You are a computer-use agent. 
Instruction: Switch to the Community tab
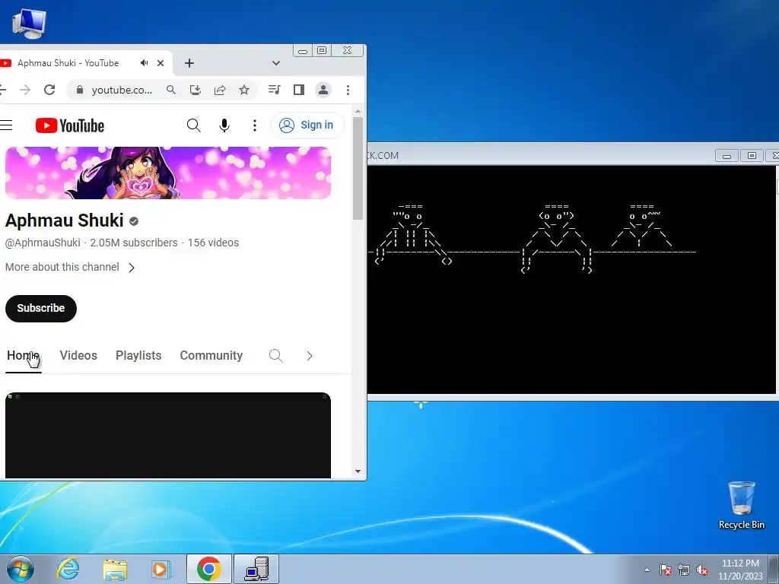click(211, 356)
